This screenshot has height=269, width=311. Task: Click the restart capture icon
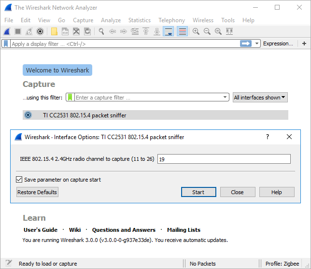(x=29, y=31)
